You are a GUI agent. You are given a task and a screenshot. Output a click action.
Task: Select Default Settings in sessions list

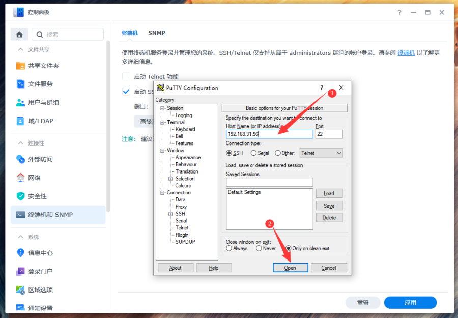click(244, 192)
